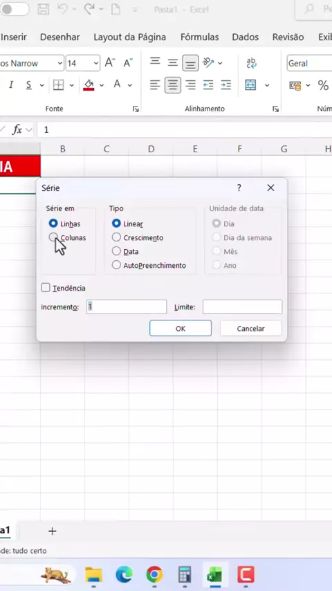Apply center horizontal alignment
This screenshot has width=332, height=591.
click(x=173, y=85)
